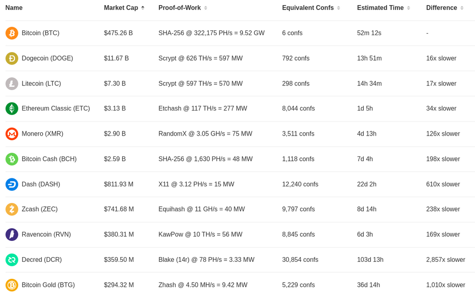Click the Zcash yellow logo icon
Viewport: 475px width, 295px height.
pyautogui.click(x=12, y=209)
